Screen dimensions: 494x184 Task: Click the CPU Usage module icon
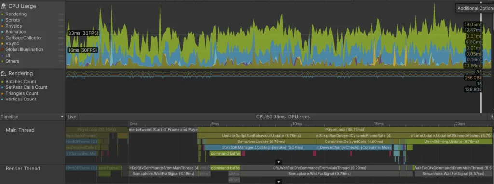pos(3,6)
